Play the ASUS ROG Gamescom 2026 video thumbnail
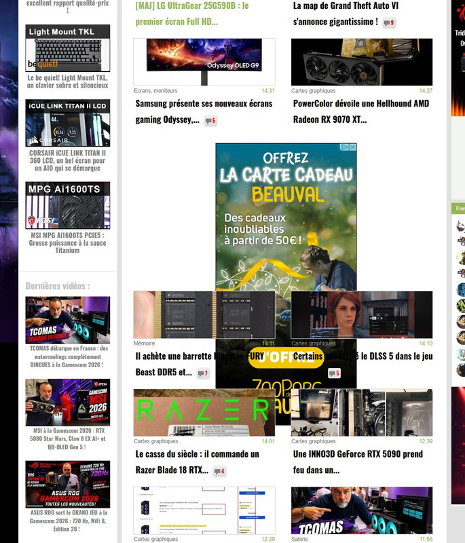The image size is (465, 543). [x=67, y=485]
